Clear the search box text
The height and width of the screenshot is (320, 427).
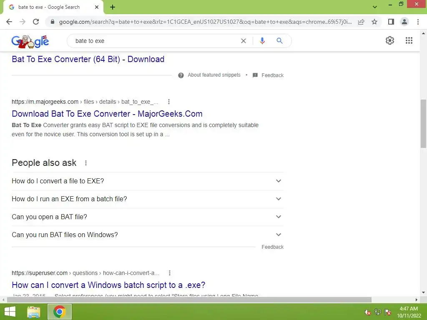tap(244, 41)
